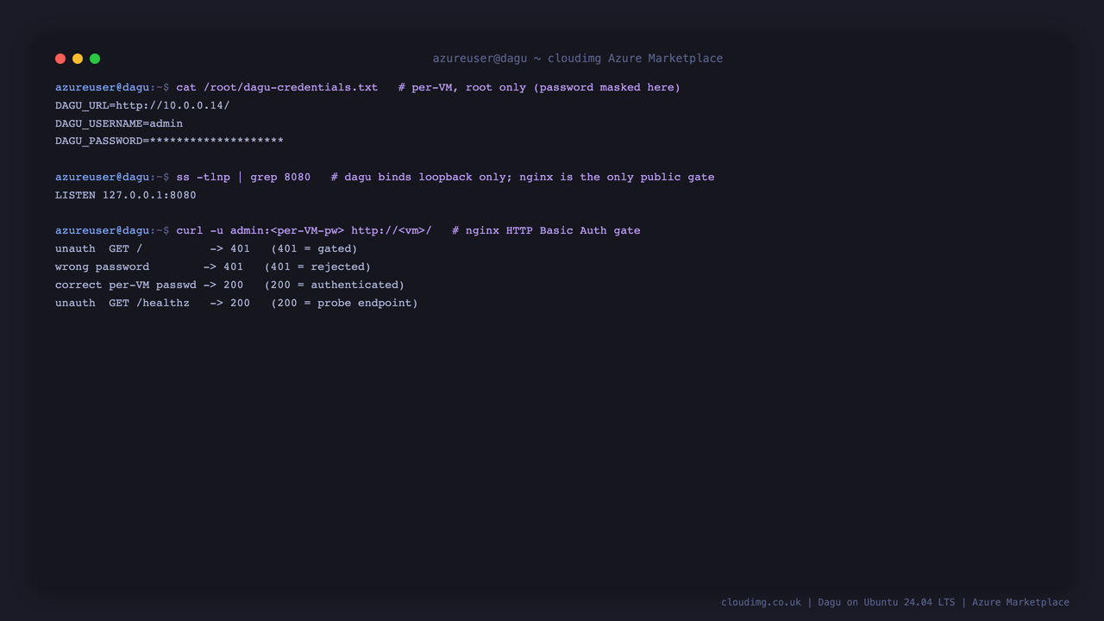Image resolution: width=1104 pixels, height=621 pixels.
Task: Click the yellow minimize window button
Action: pos(78,59)
